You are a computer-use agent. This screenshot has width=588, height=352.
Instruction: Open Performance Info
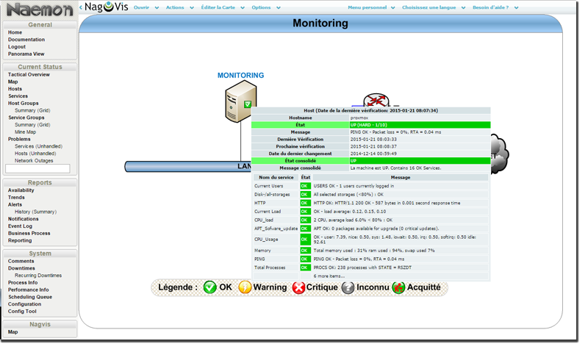pos(29,290)
